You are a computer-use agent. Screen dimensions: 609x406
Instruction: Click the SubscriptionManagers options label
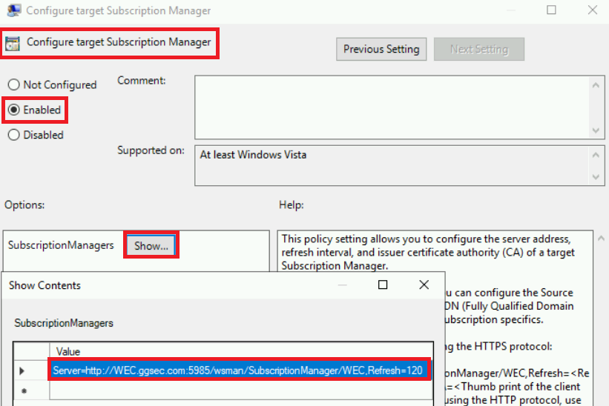pos(61,245)
